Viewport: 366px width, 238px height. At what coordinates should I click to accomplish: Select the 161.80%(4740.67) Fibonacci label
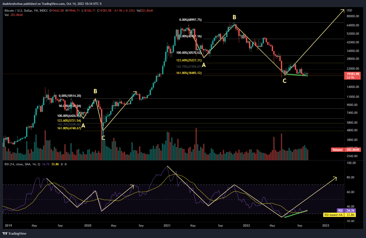click(x=69, y=128)
